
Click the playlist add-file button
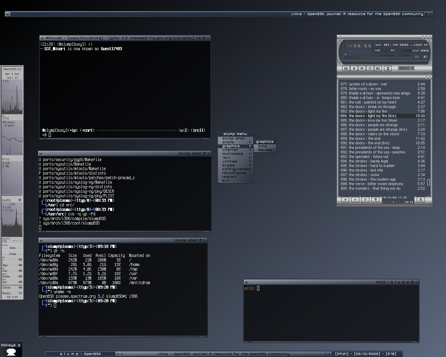click(x=345, y=200)
